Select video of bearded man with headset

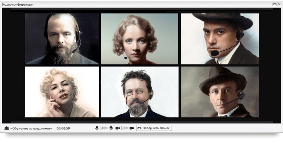click(62, 39)
